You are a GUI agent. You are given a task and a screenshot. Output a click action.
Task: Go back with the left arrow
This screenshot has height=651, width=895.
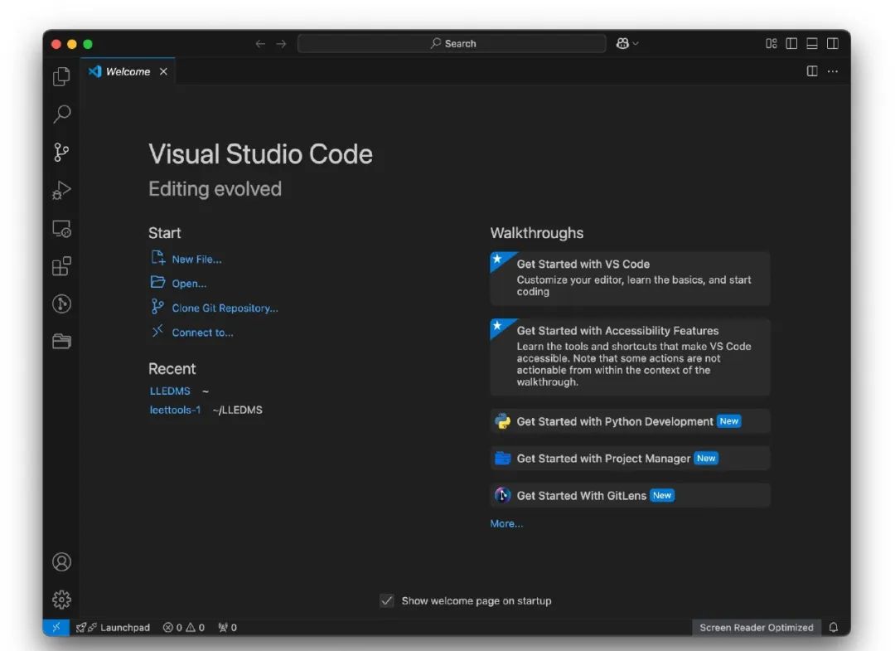click(x=260, y=43)
